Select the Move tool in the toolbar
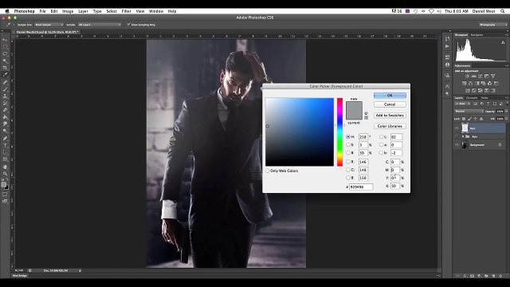Viewport: 510px width, 287px height. point(5,40)
